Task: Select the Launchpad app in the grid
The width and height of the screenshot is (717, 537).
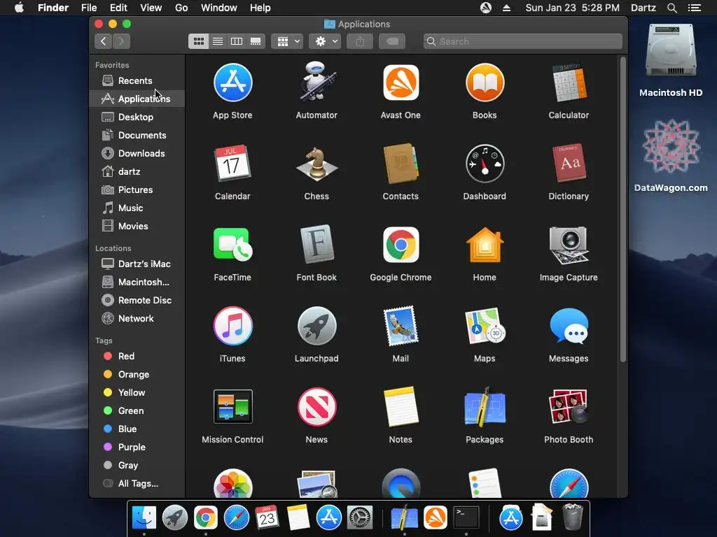Action: tap(316, 326)
